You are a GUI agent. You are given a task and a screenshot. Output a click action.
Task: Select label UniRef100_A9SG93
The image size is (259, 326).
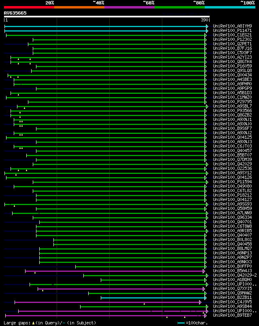(x=232, y=204)
